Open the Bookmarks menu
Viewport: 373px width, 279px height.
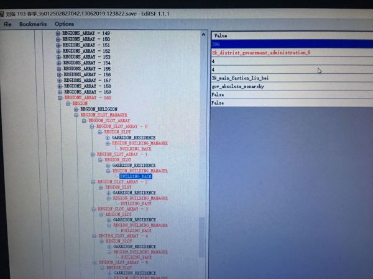tap(32, 24)
